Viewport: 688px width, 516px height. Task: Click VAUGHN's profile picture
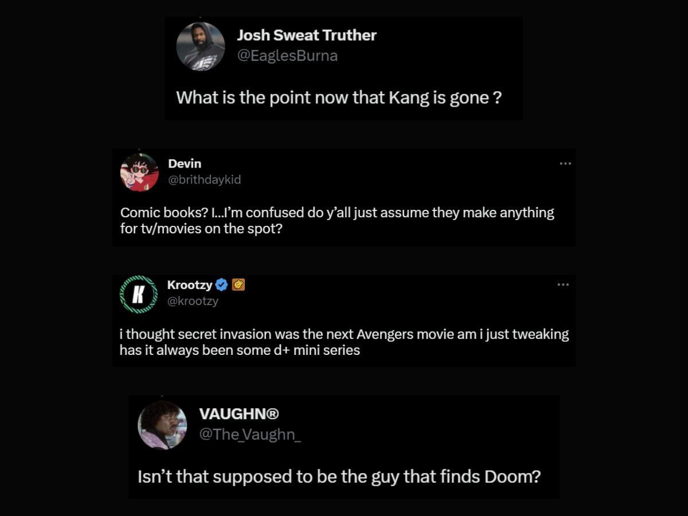(x=162, y=425)
